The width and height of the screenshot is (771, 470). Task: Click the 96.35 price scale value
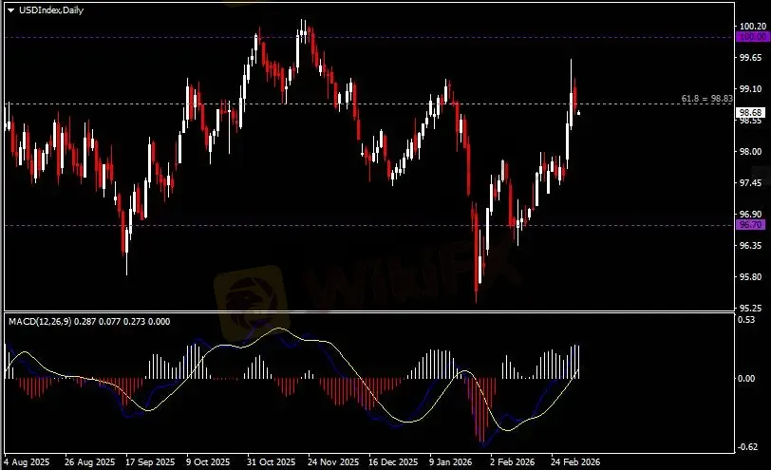750,245
